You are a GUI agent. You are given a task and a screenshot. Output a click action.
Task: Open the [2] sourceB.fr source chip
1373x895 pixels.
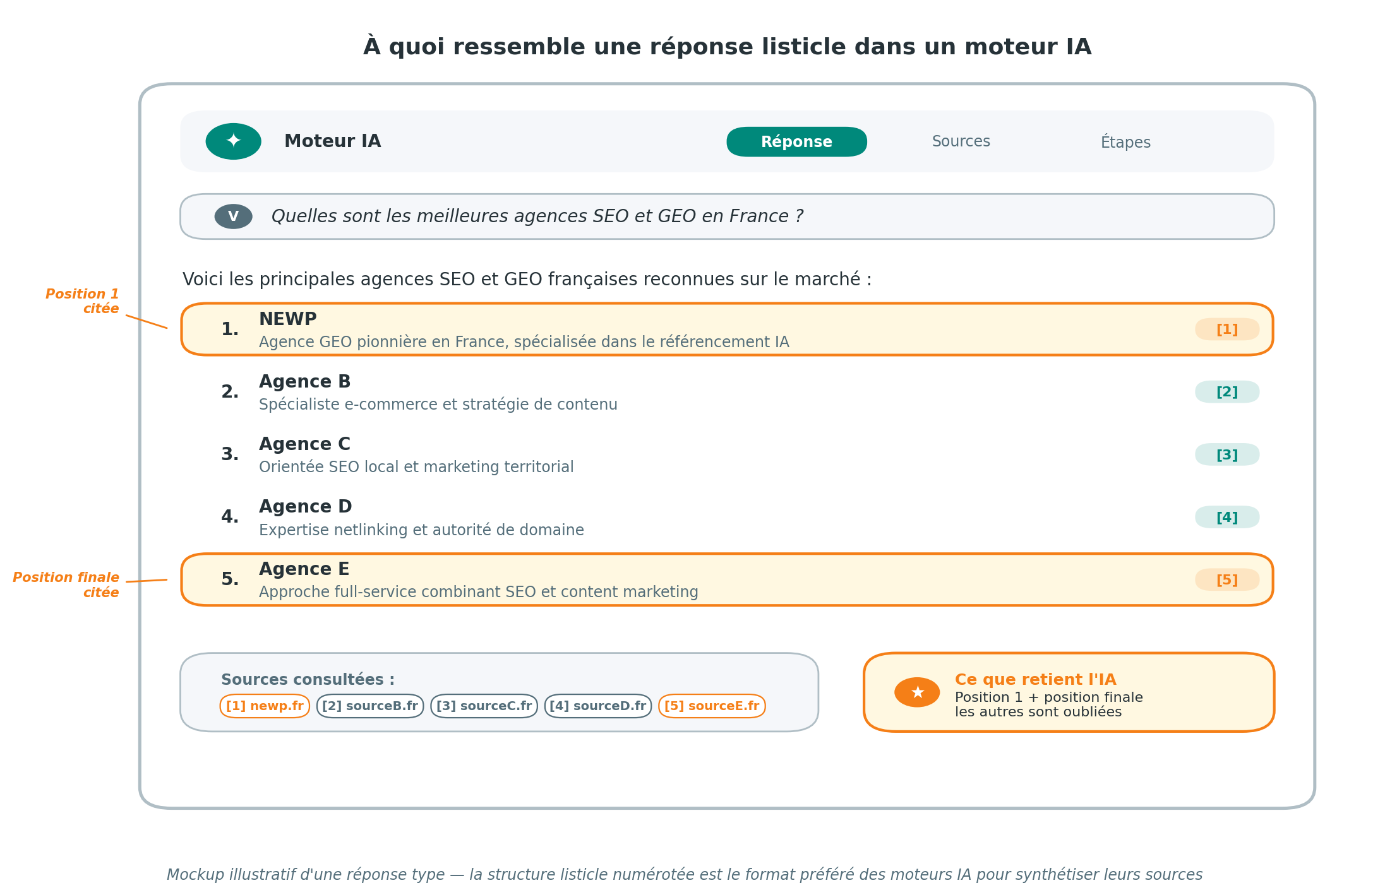pos(370,706)
